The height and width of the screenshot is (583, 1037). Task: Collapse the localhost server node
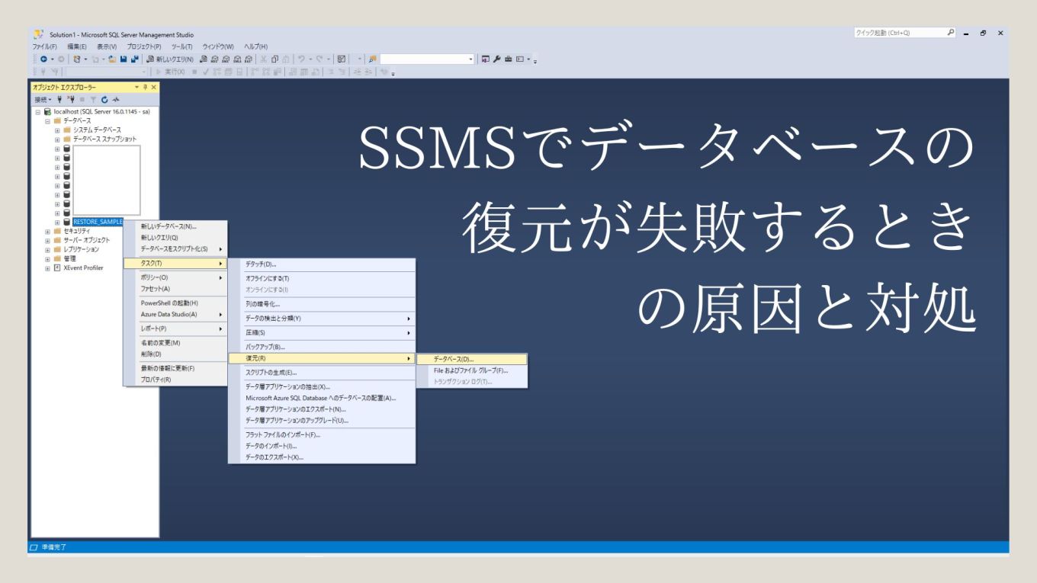(37, 112)
